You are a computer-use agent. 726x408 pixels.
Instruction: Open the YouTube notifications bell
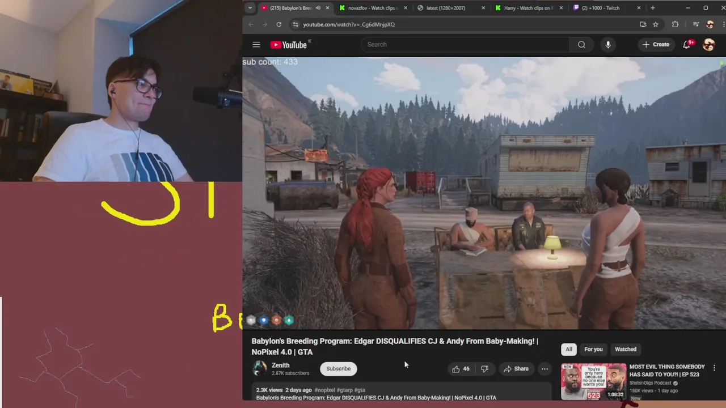tap(687, 44)
